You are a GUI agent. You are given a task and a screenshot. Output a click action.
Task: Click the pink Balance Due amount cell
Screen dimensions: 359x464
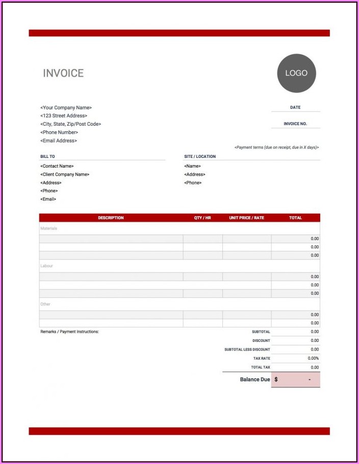point(296,380)
